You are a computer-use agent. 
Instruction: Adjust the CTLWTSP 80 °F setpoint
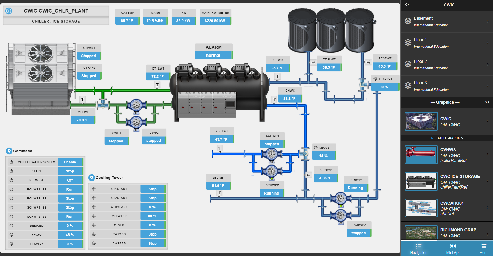153,216
